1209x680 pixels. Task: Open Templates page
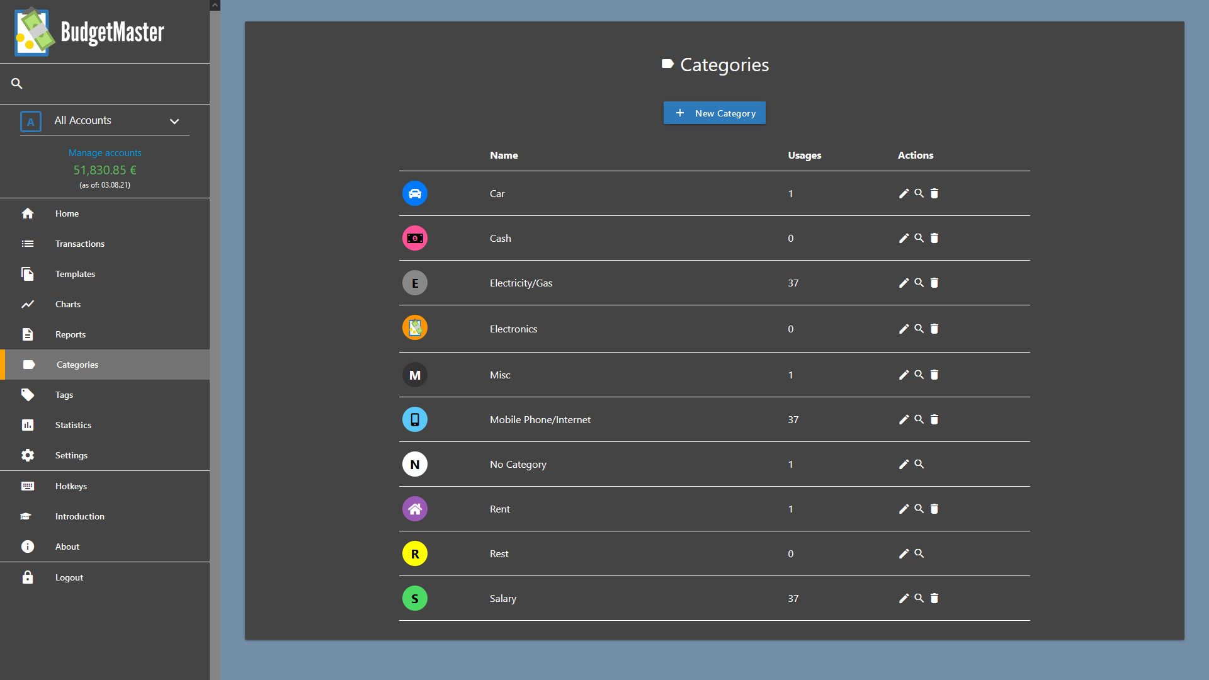point(105,274)
